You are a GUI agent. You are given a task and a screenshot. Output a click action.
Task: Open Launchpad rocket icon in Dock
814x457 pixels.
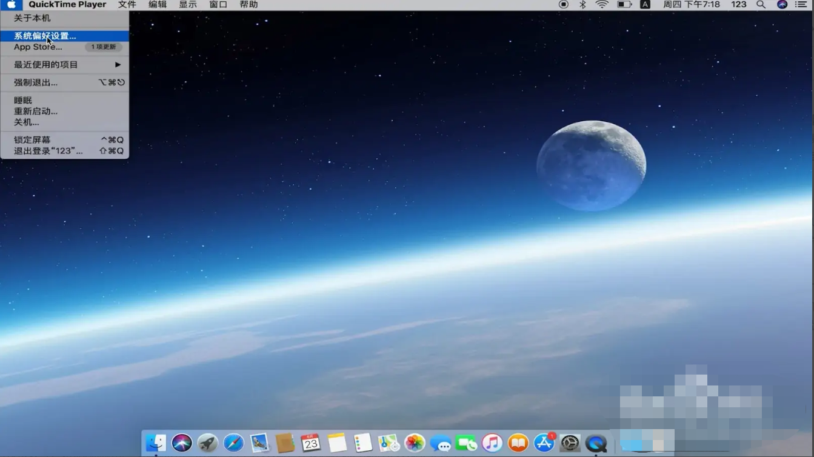[x=207, y=443]
